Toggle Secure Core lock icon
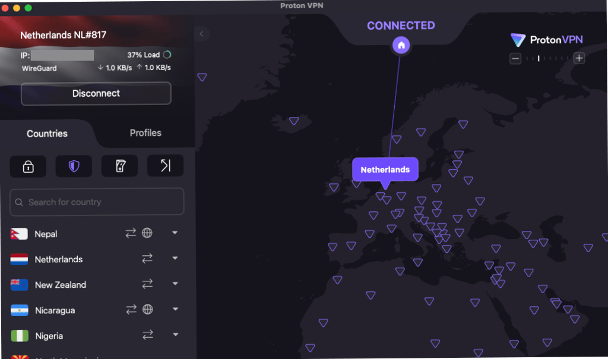Screen dimensions: 608x359 click(x=28, y=166)
